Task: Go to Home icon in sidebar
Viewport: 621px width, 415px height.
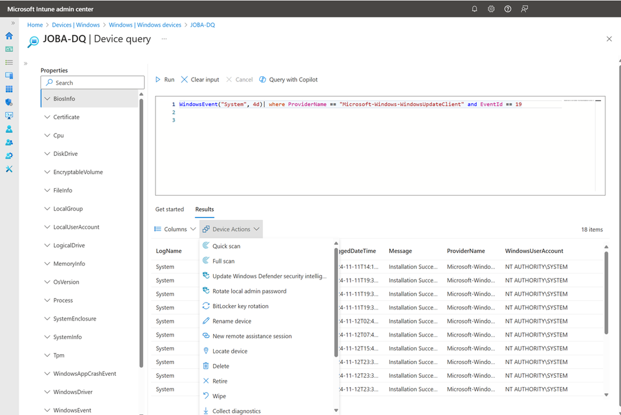Action: coord(9,35)
